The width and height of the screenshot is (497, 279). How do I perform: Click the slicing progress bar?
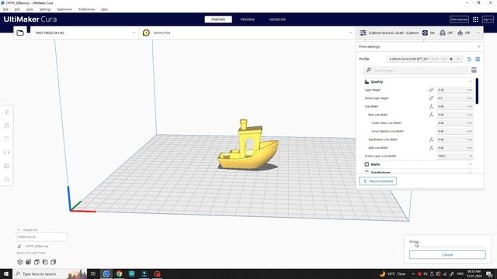pyautogui.click(x=447, y=246)
